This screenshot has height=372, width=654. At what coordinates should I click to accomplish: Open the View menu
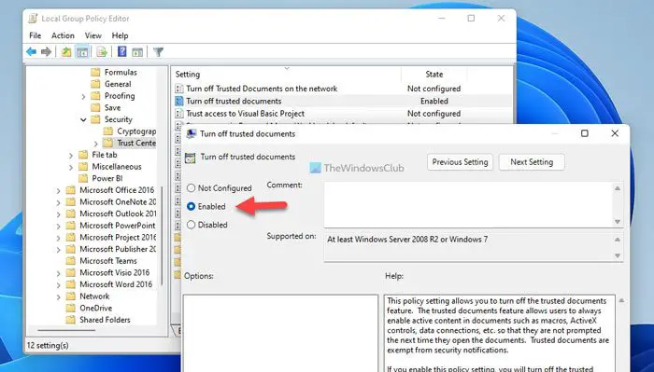(x=93, y=35)
